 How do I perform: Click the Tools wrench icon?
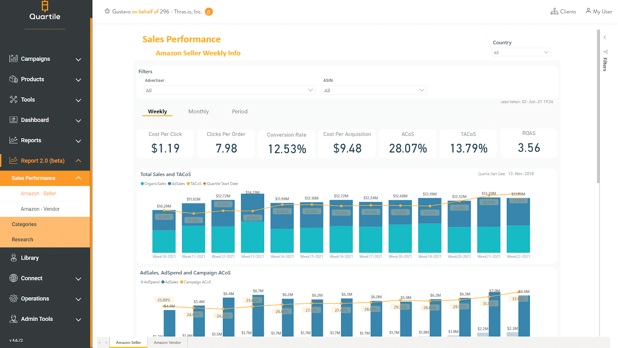14,100
